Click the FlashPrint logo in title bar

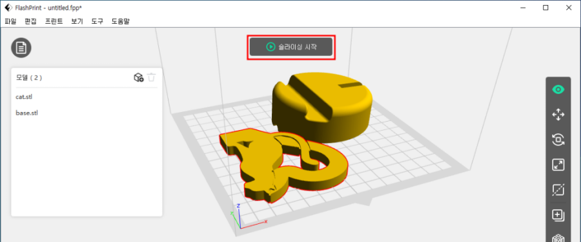tap(8, 8)
